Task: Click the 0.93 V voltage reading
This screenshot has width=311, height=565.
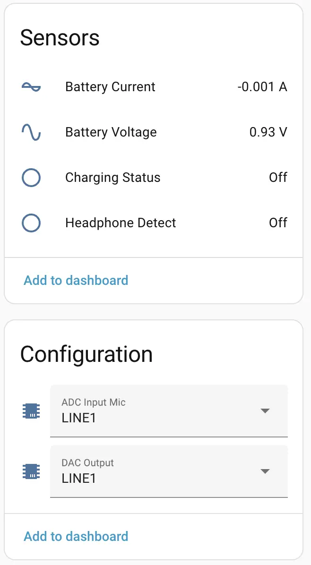Action: pos(268,132)
